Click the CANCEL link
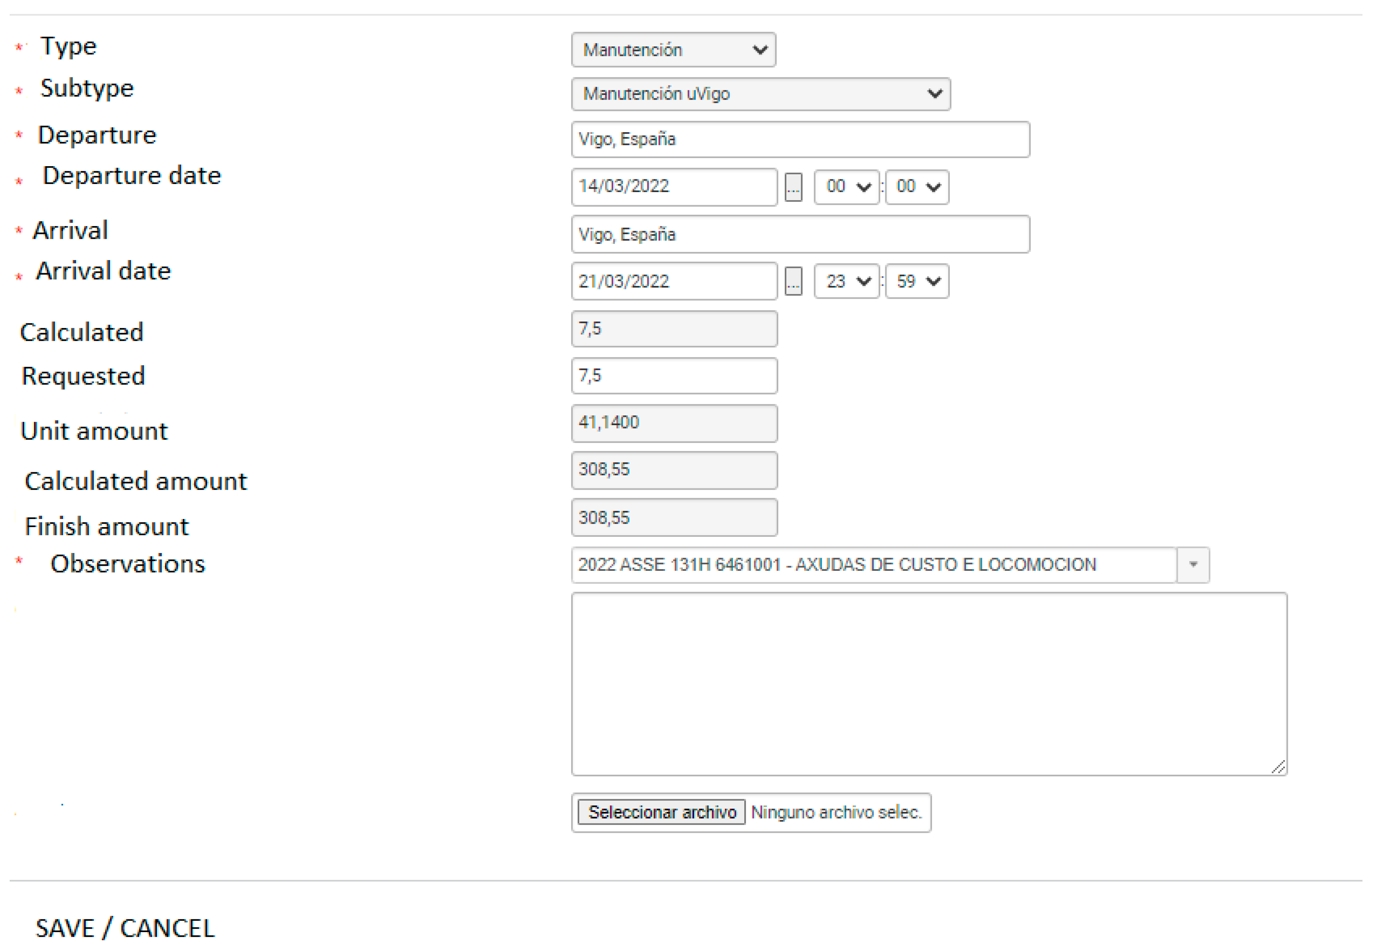The width and height of the screenshot is (1376, 946). click(x=167, y=927)
